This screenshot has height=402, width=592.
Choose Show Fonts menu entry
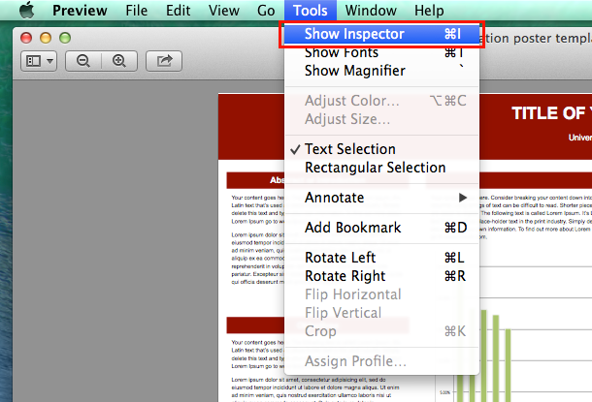[381, 52]
